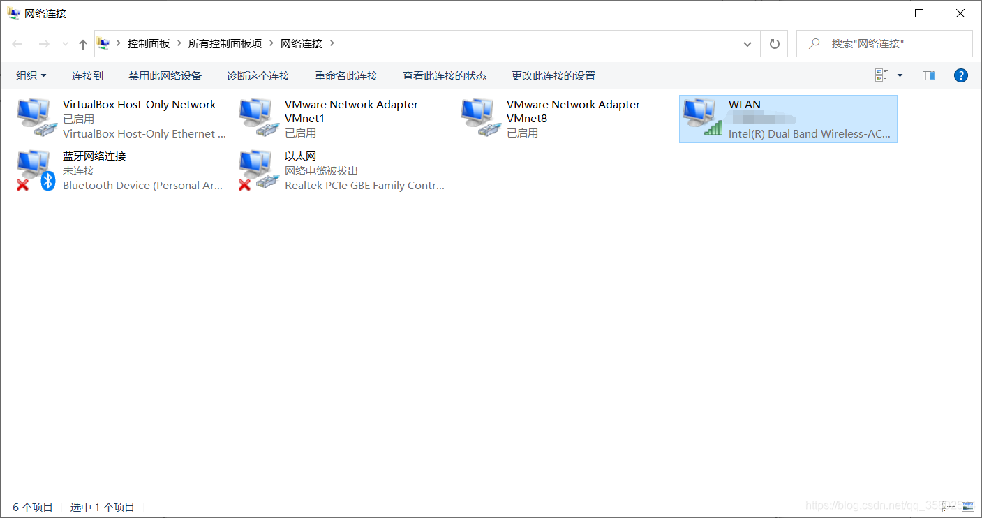The width and height of the screenshot is (982, 518).
Task: Click 重命名此连接 toolbar command
Action: (346, 75)
